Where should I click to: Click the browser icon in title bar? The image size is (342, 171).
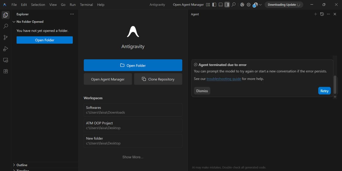[242, 5]
